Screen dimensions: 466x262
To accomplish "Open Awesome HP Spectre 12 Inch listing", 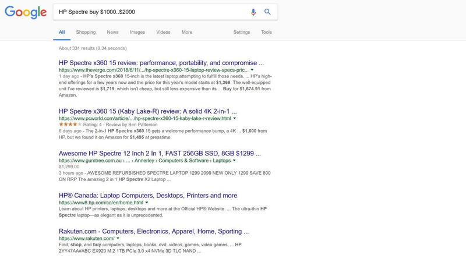I will [160, 154].
